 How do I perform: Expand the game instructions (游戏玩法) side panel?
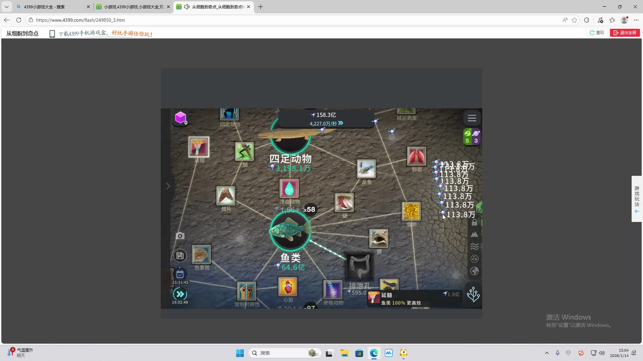pyautogui.click(x=637, y=199)
